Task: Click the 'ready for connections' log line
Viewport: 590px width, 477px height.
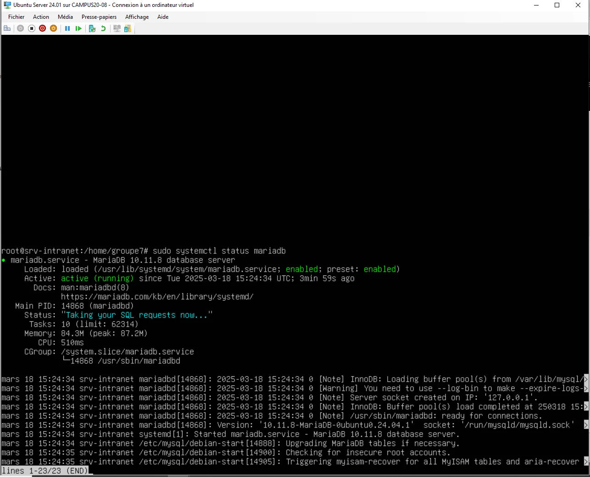Action: click(272, 416)
